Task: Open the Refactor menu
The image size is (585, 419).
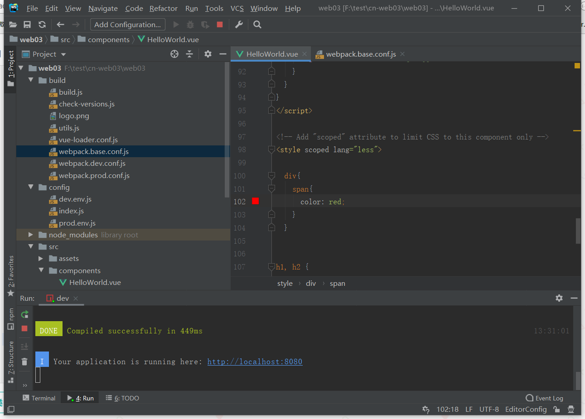Action: [164, 8]
